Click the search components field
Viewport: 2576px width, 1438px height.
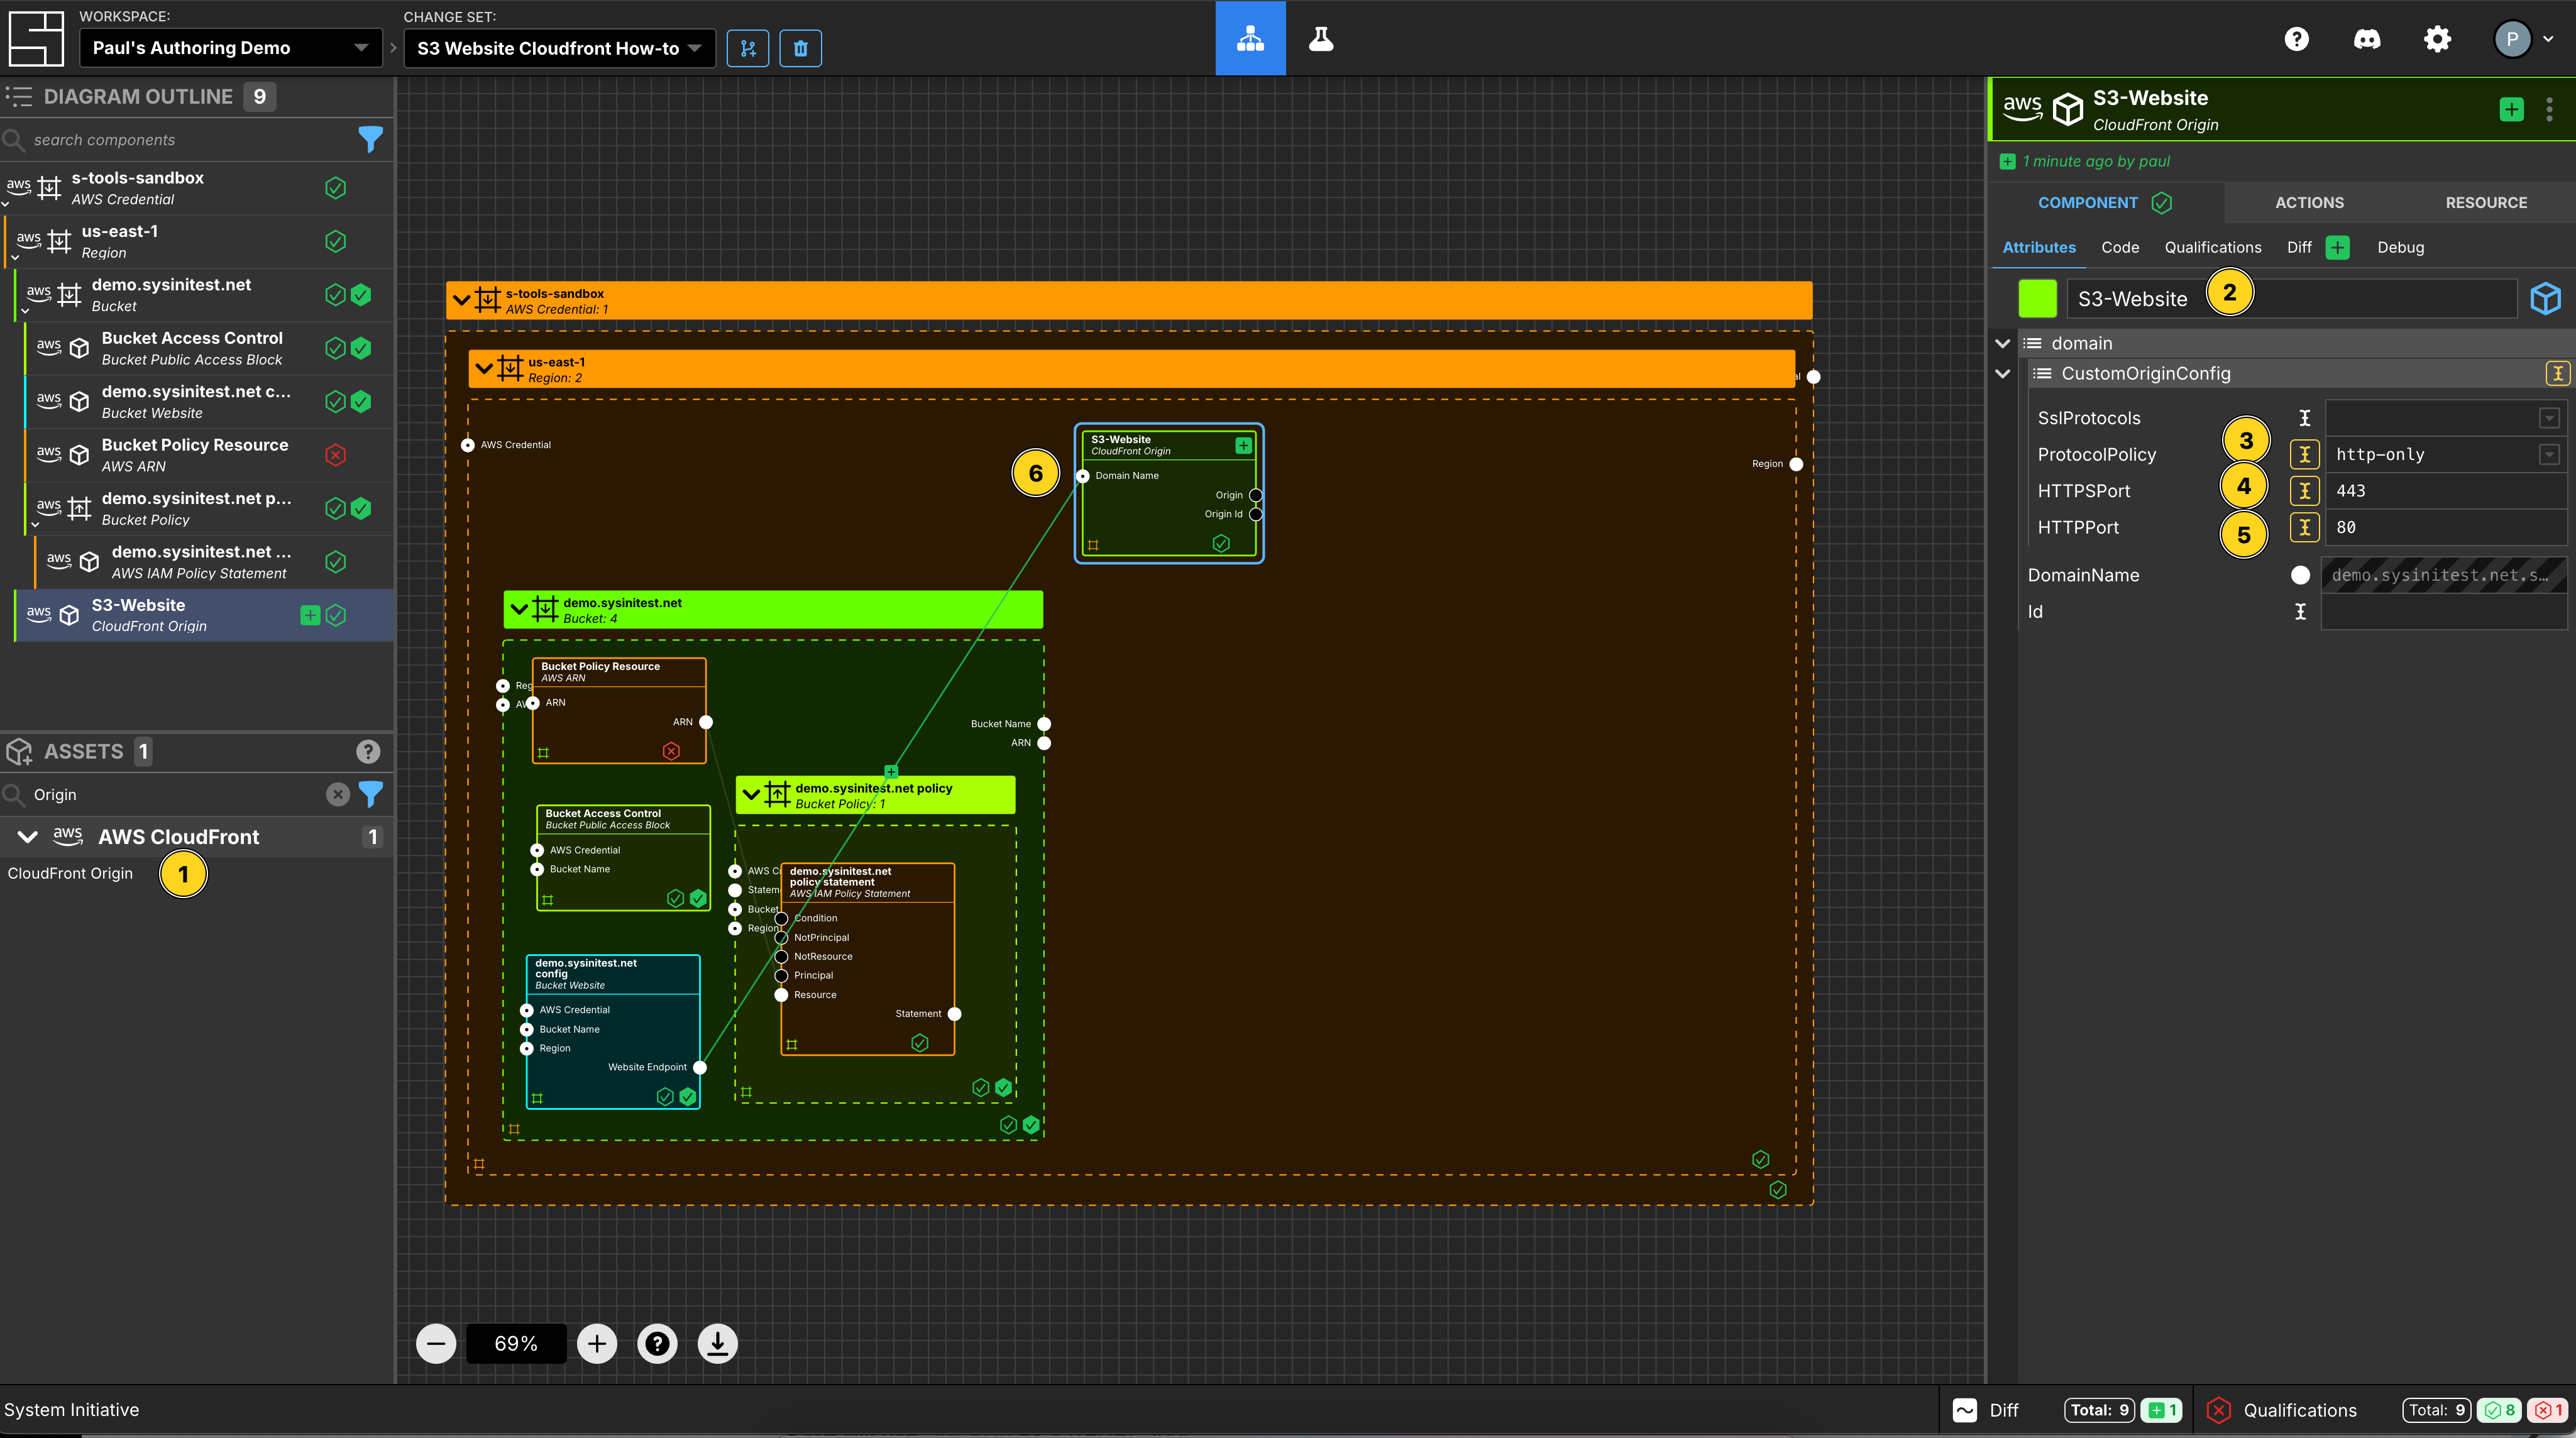tap(190, 140)
